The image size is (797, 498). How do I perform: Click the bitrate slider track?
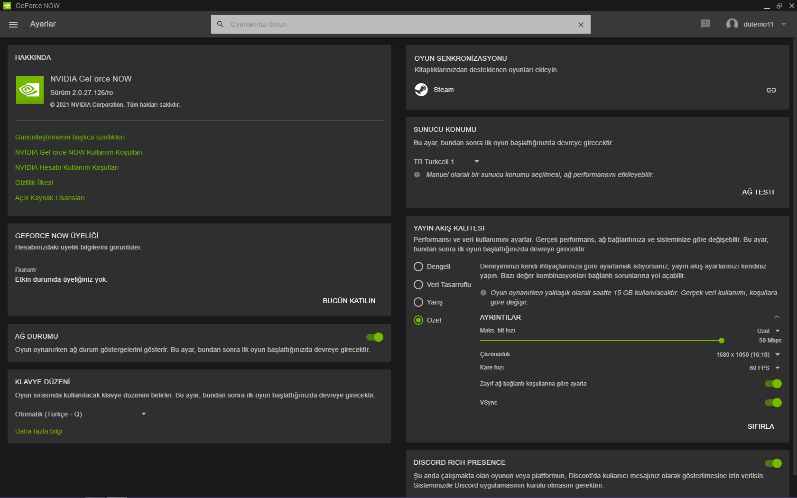tap(600, 341)
